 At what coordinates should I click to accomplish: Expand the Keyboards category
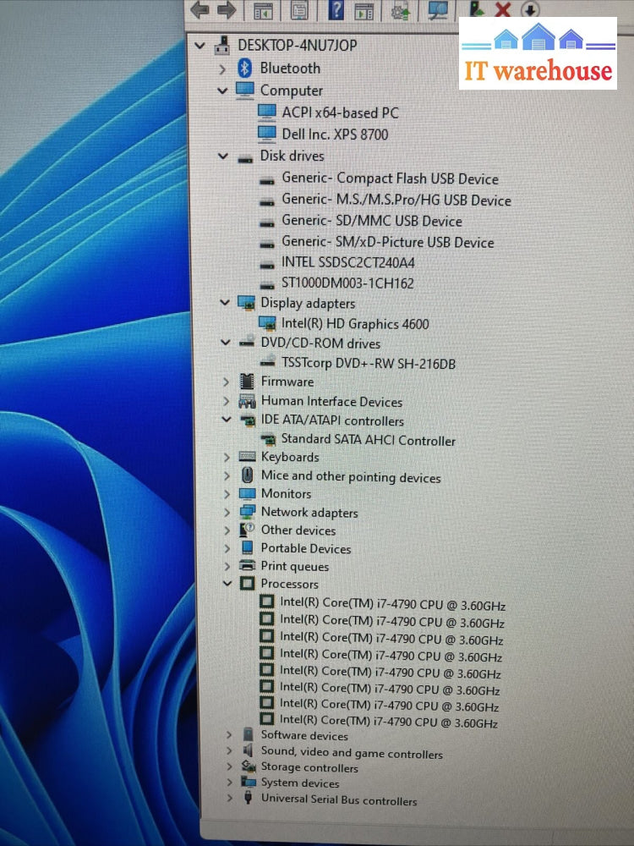(x=226, y=457)
